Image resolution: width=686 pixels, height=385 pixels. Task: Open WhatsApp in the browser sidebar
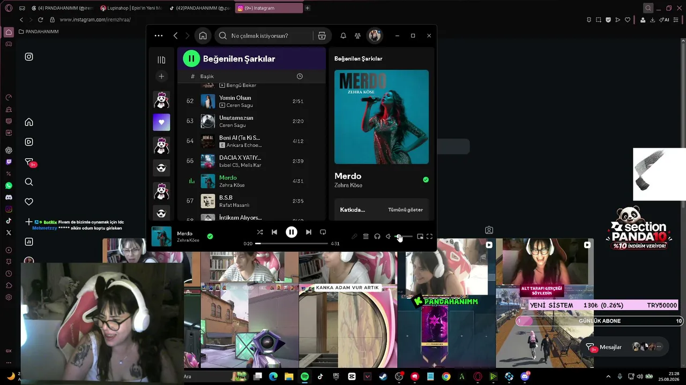click(x=9, y=186)
